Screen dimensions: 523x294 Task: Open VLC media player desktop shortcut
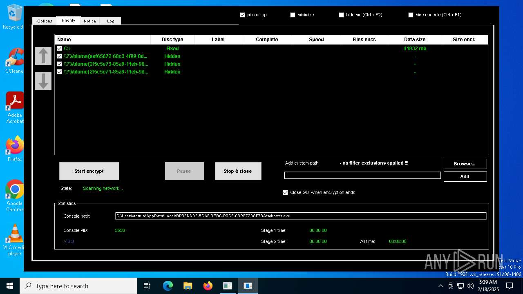pyautogui.click(x=14, y=240)
